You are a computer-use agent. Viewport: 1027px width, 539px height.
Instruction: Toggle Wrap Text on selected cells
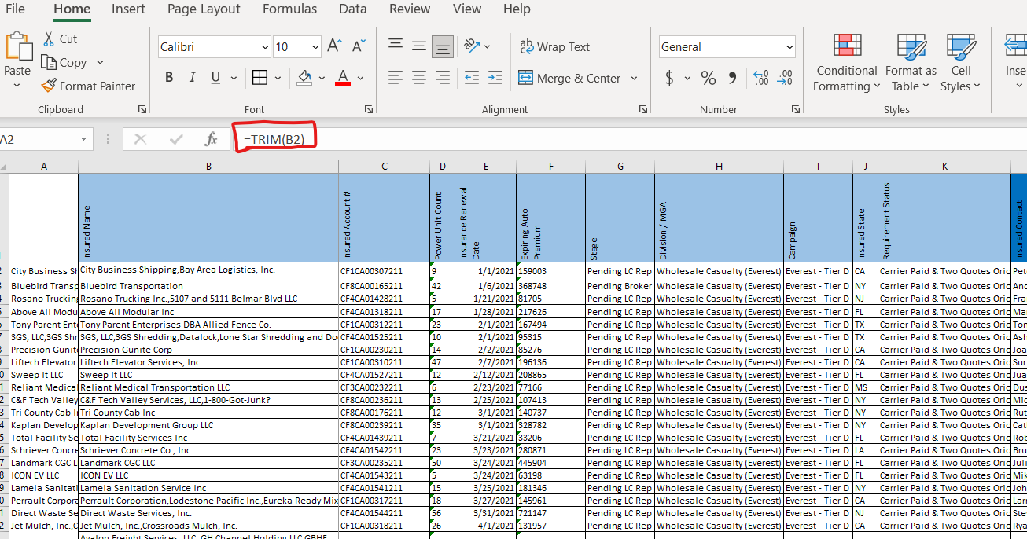(x=554, y=46)
